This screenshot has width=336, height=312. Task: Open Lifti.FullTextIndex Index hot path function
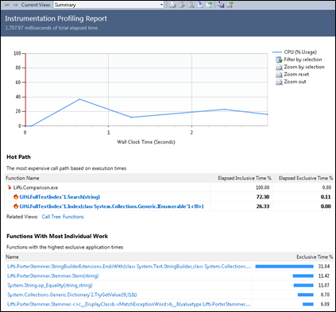click(111, 206)
